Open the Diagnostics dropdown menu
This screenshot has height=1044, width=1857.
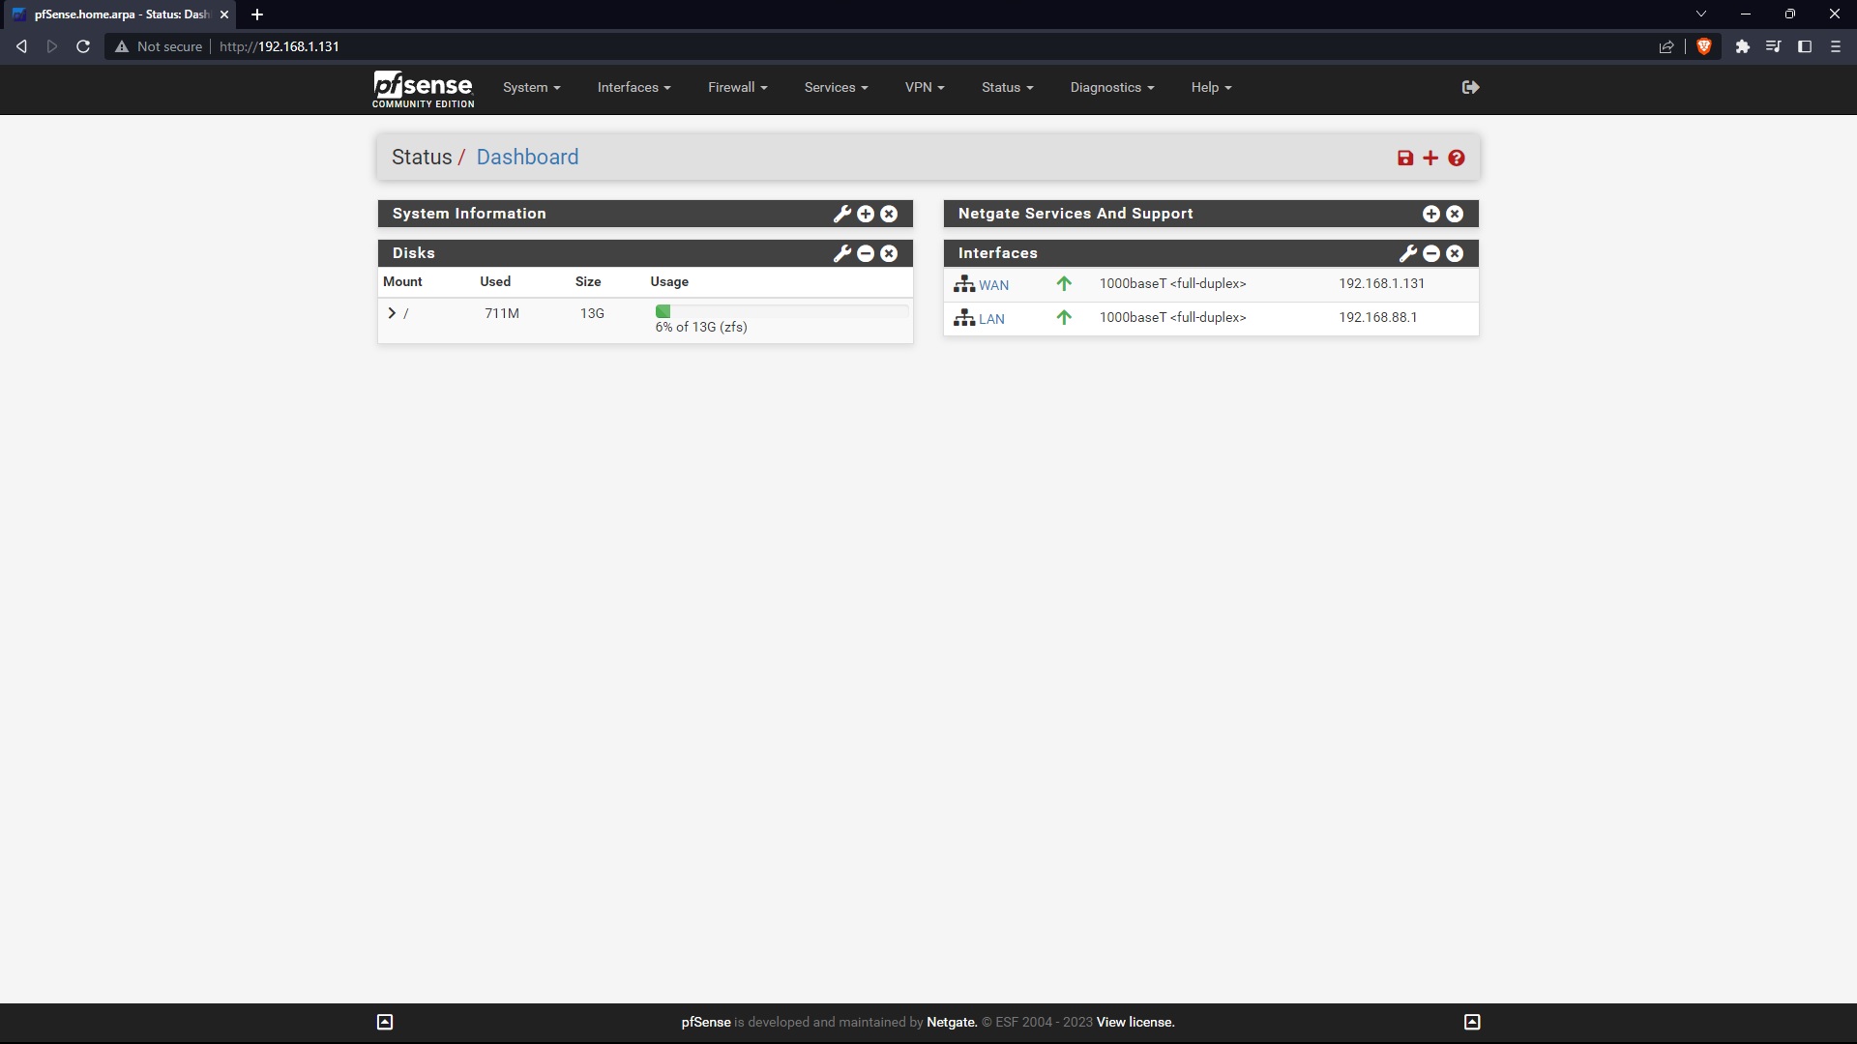click(1112, 87)
